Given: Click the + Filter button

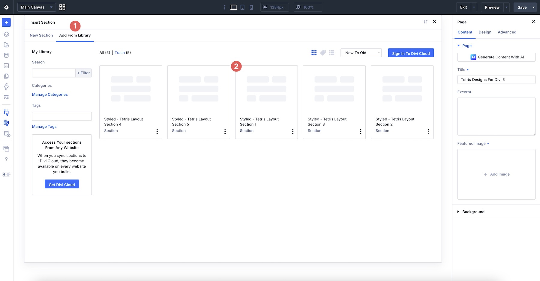Looking at the screenshot, I should point(83,73).
